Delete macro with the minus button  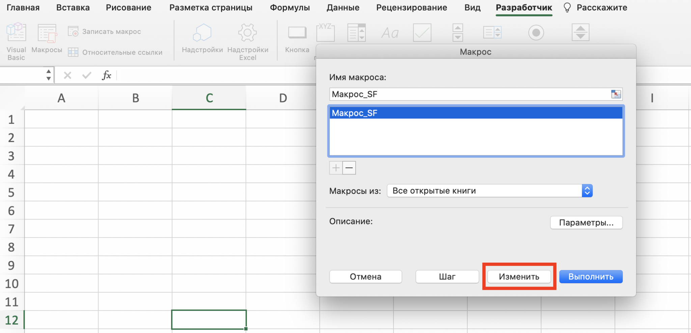(x=349, y=168)
